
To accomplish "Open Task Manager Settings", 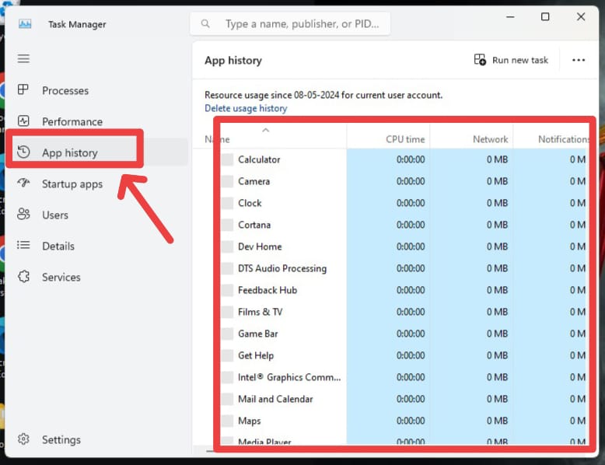I will pos(61,439).
